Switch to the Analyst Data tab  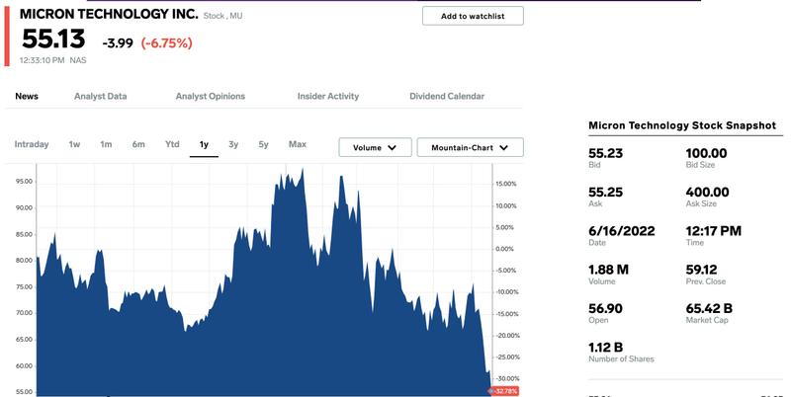101,96
